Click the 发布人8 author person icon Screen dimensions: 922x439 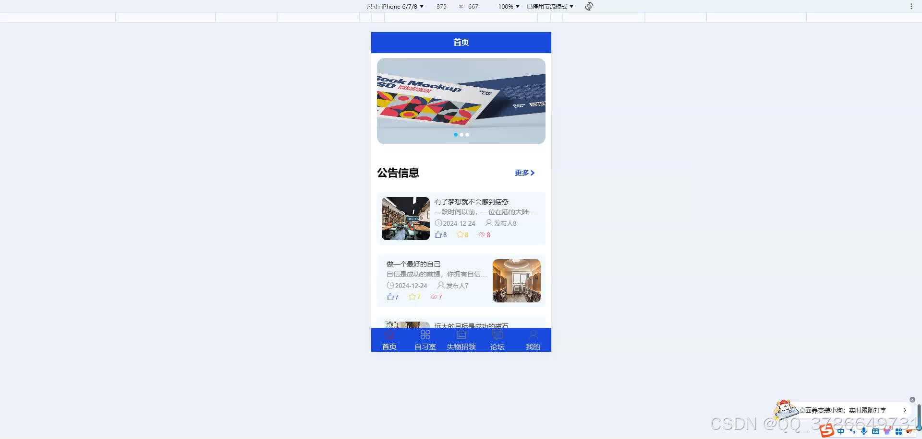click(x=488, y=223)
